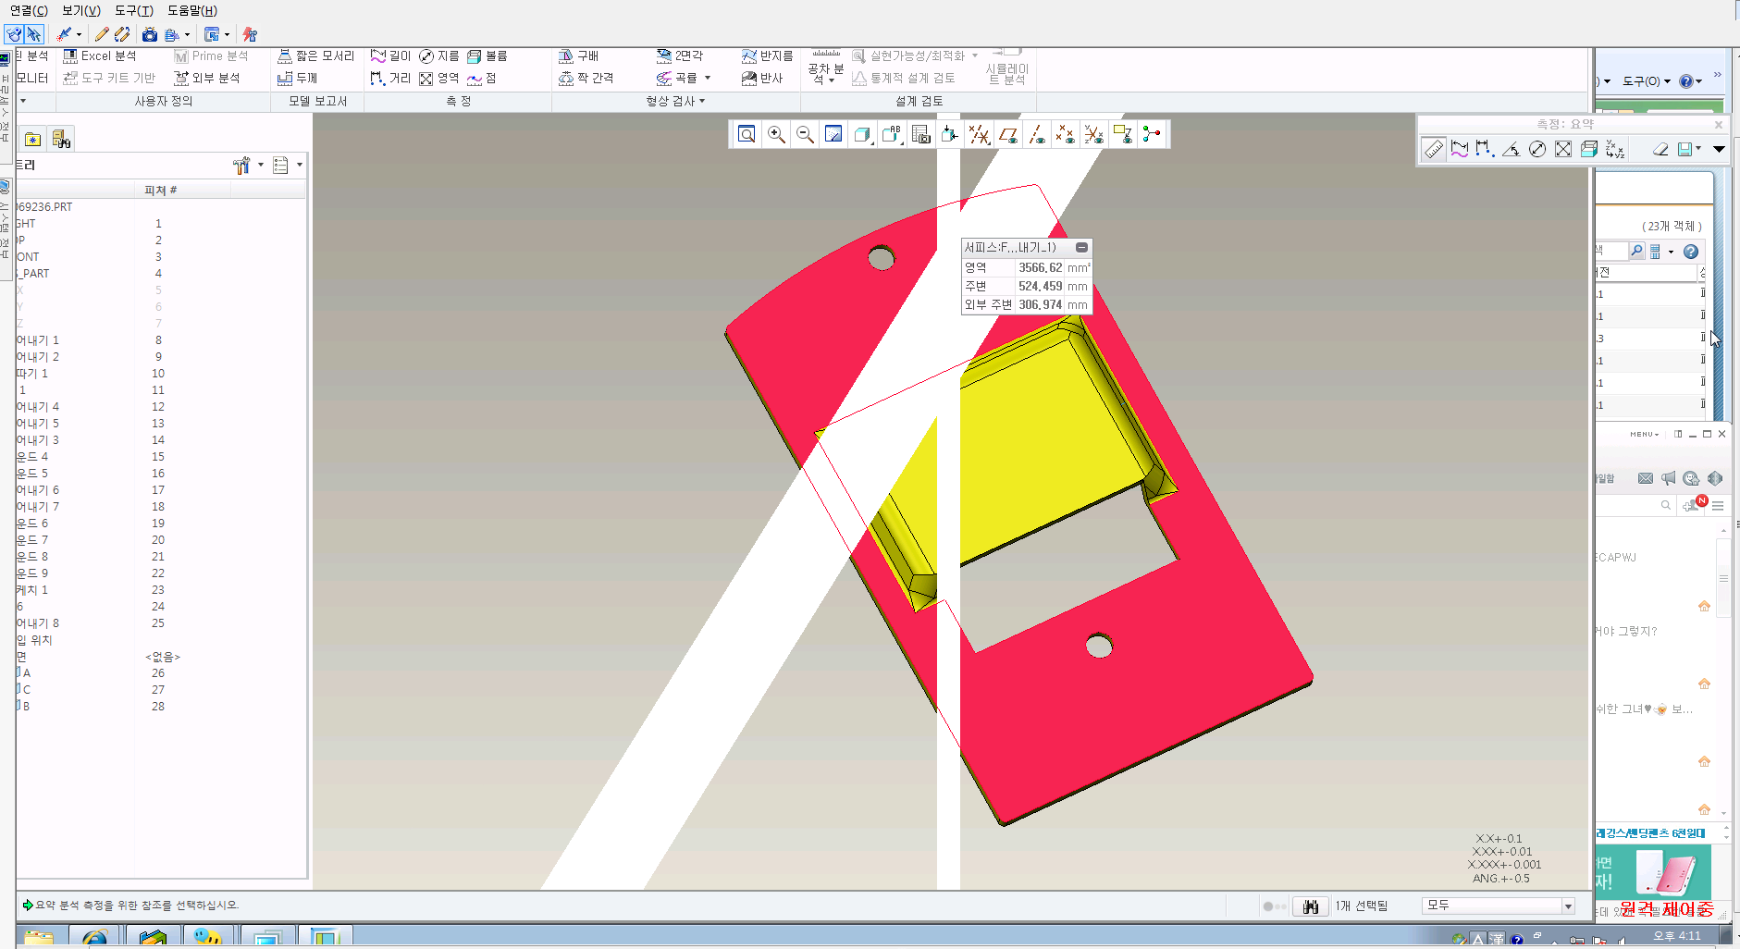Screen dimensions: 1740x949
Task: Open the datum display filters icon
Action: coord(979,134)
